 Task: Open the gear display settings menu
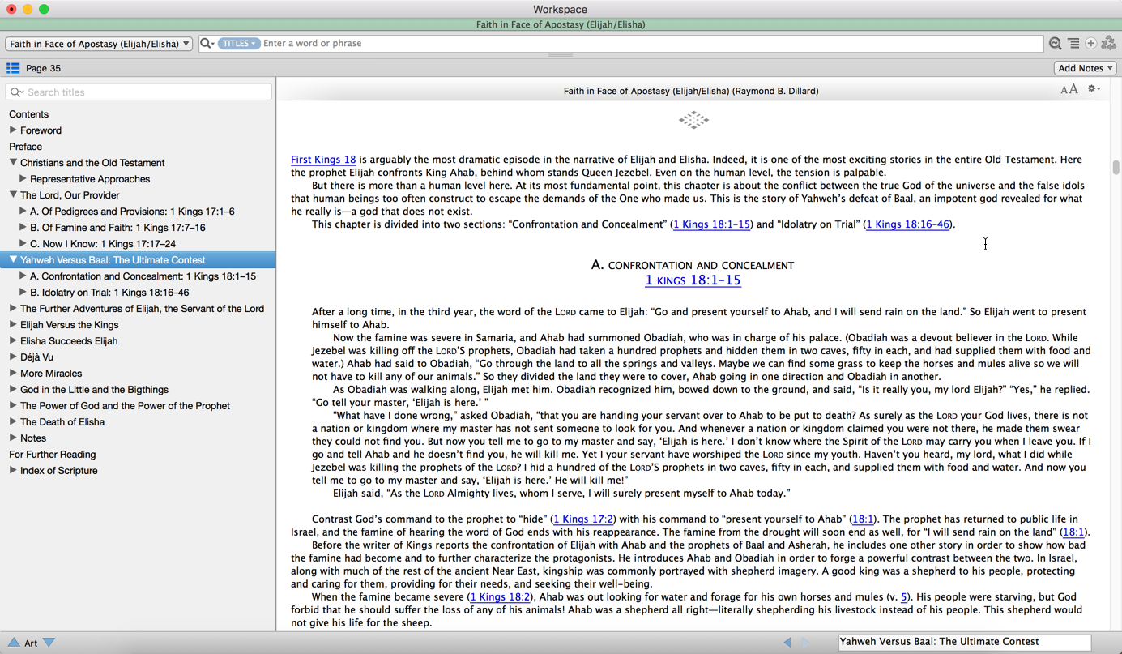tap(1094, 89)
